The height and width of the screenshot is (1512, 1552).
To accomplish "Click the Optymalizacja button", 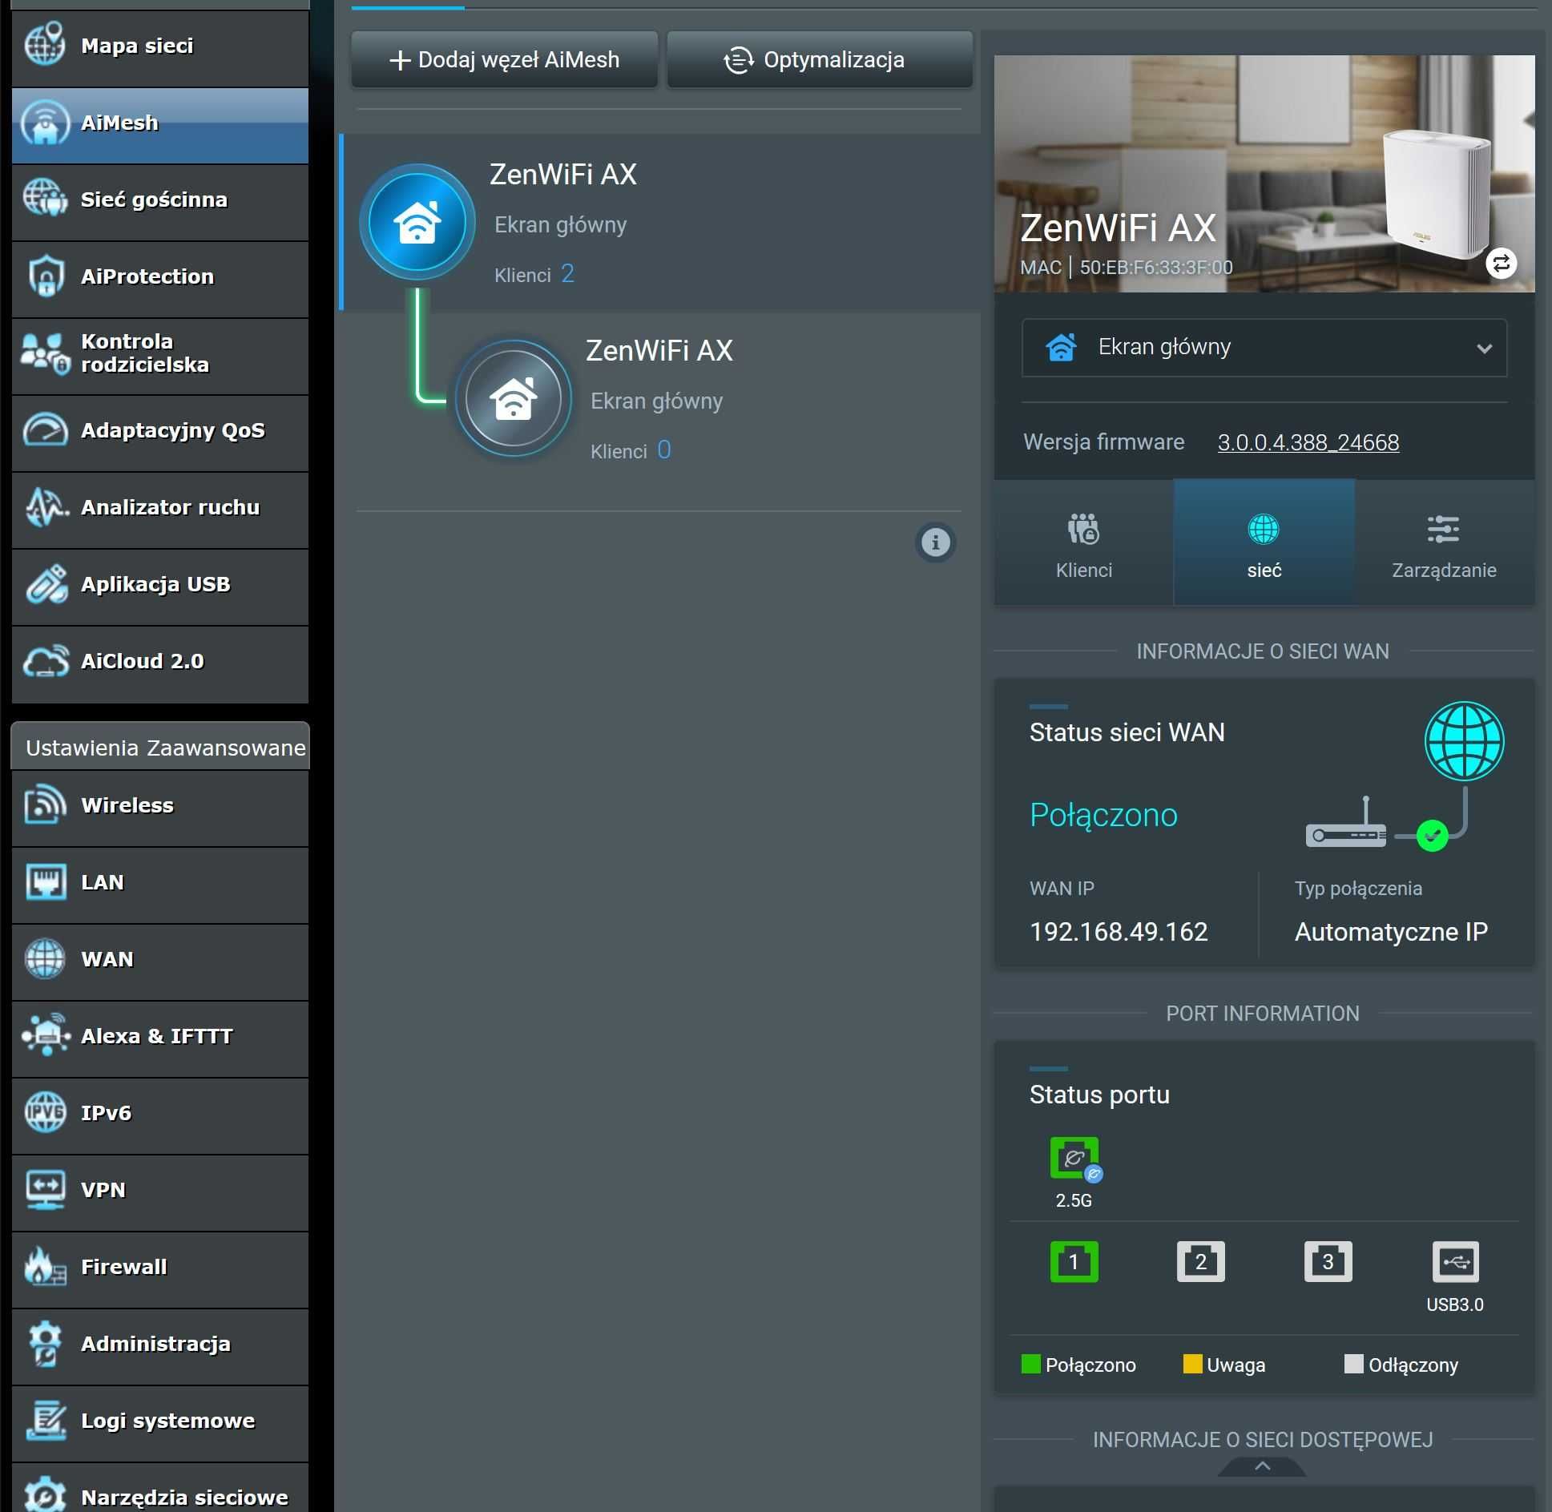I will (820, 60).
